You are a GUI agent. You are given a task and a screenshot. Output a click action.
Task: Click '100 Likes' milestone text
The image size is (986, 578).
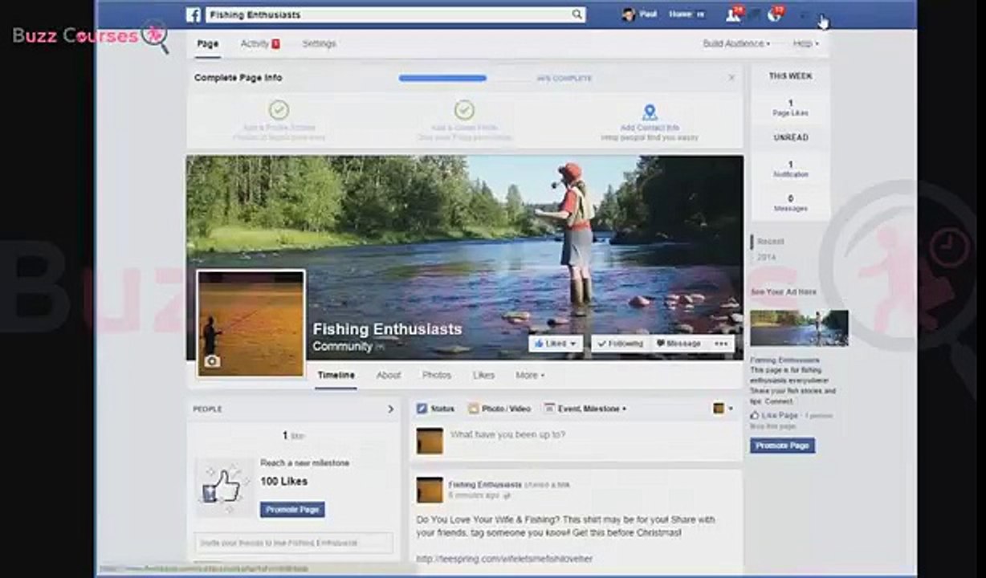(x=283, y=482)
